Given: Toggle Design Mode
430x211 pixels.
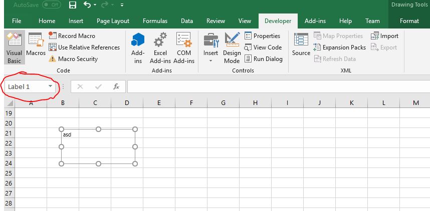Looking at the screenshot, I should click(x=232, y=47).
